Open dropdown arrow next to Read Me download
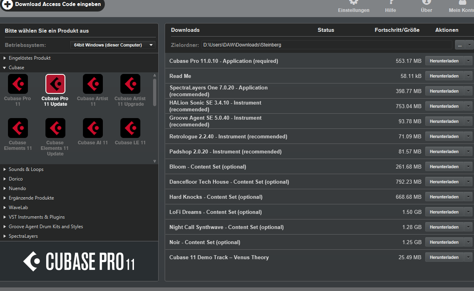The width and height of the screenshot is (474, 291). click(468, 76)
